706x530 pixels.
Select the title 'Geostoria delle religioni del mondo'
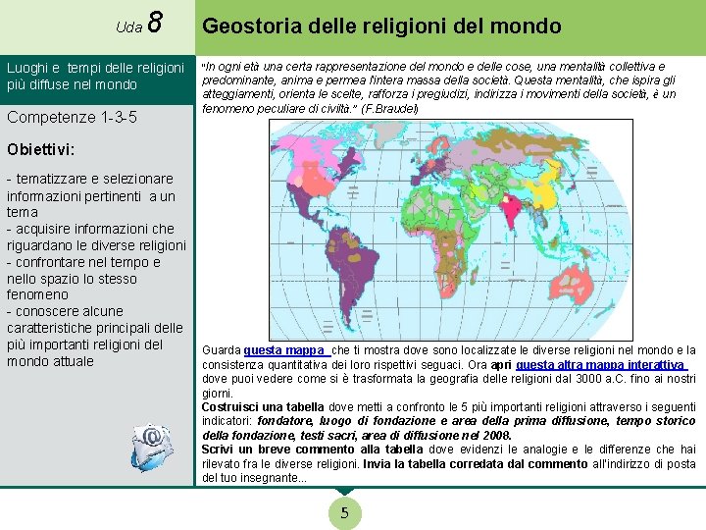coord(381,26)
